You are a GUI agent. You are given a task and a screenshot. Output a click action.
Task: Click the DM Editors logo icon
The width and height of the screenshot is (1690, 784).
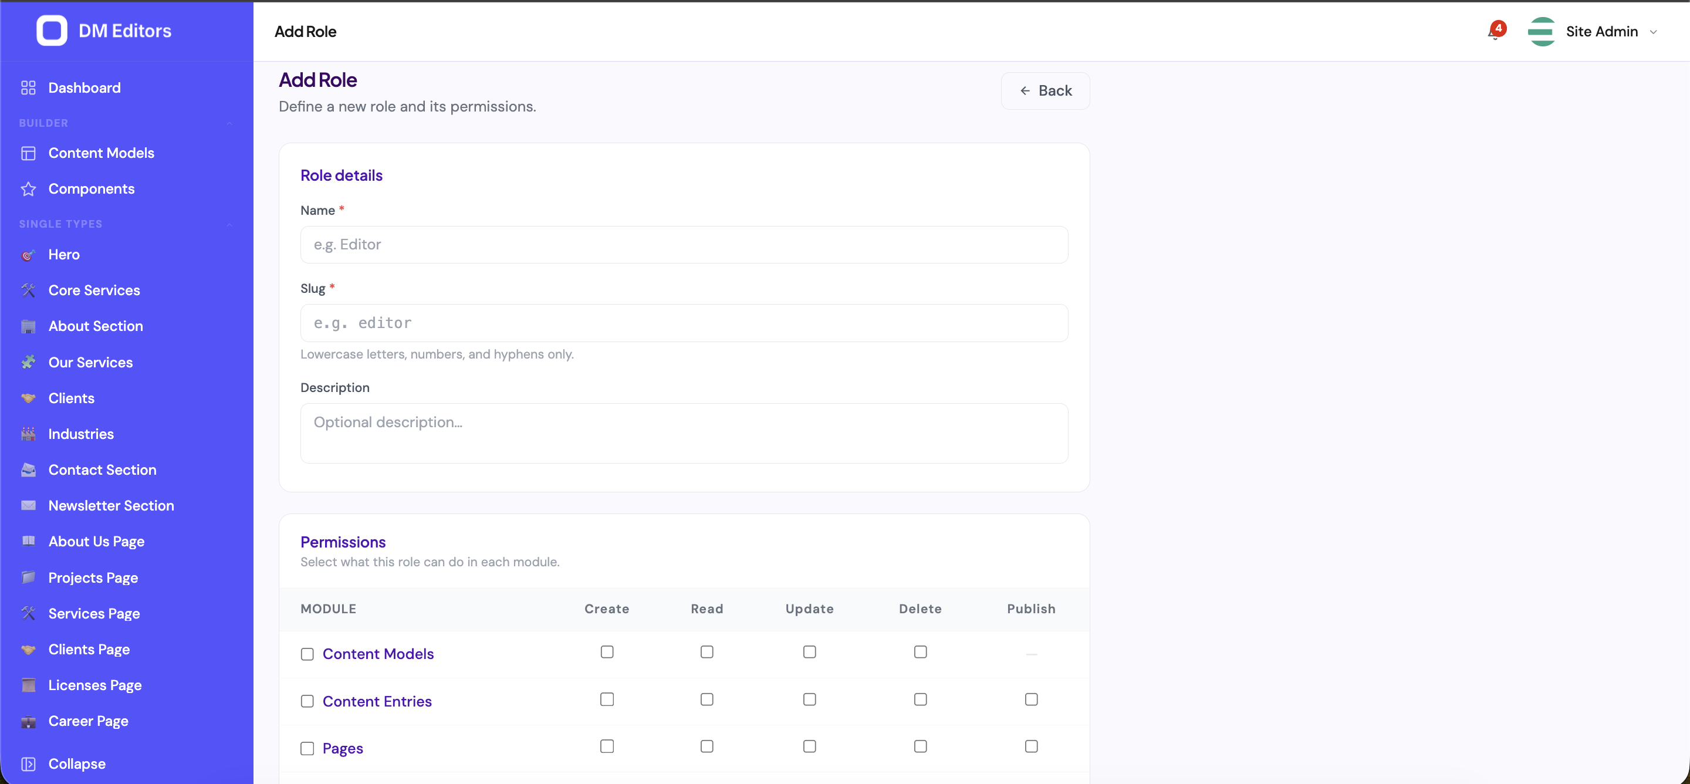pyautogui.click(x=52, y=31)
